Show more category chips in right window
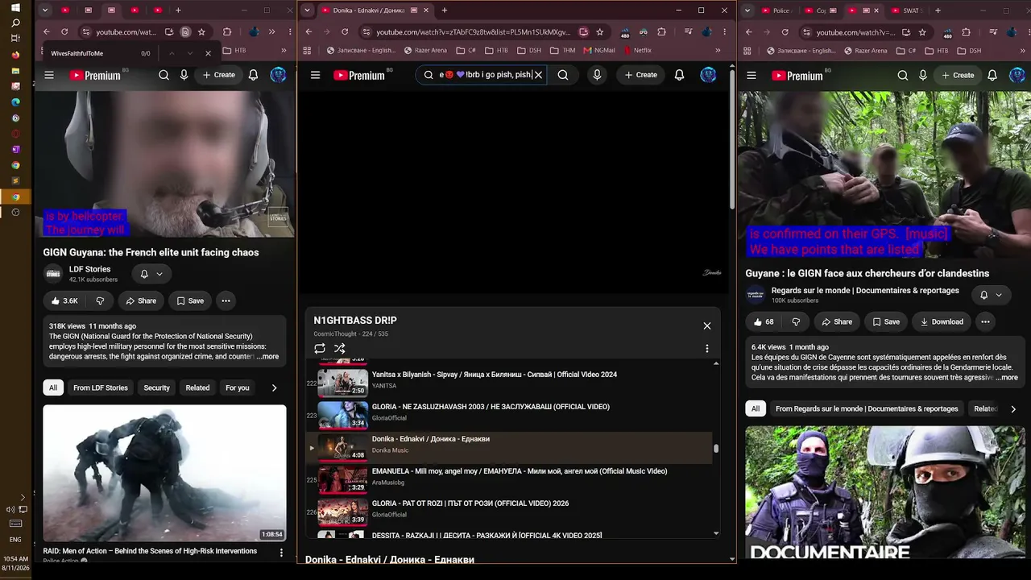The image size is (1031, 580). [x=1013, y=408]
